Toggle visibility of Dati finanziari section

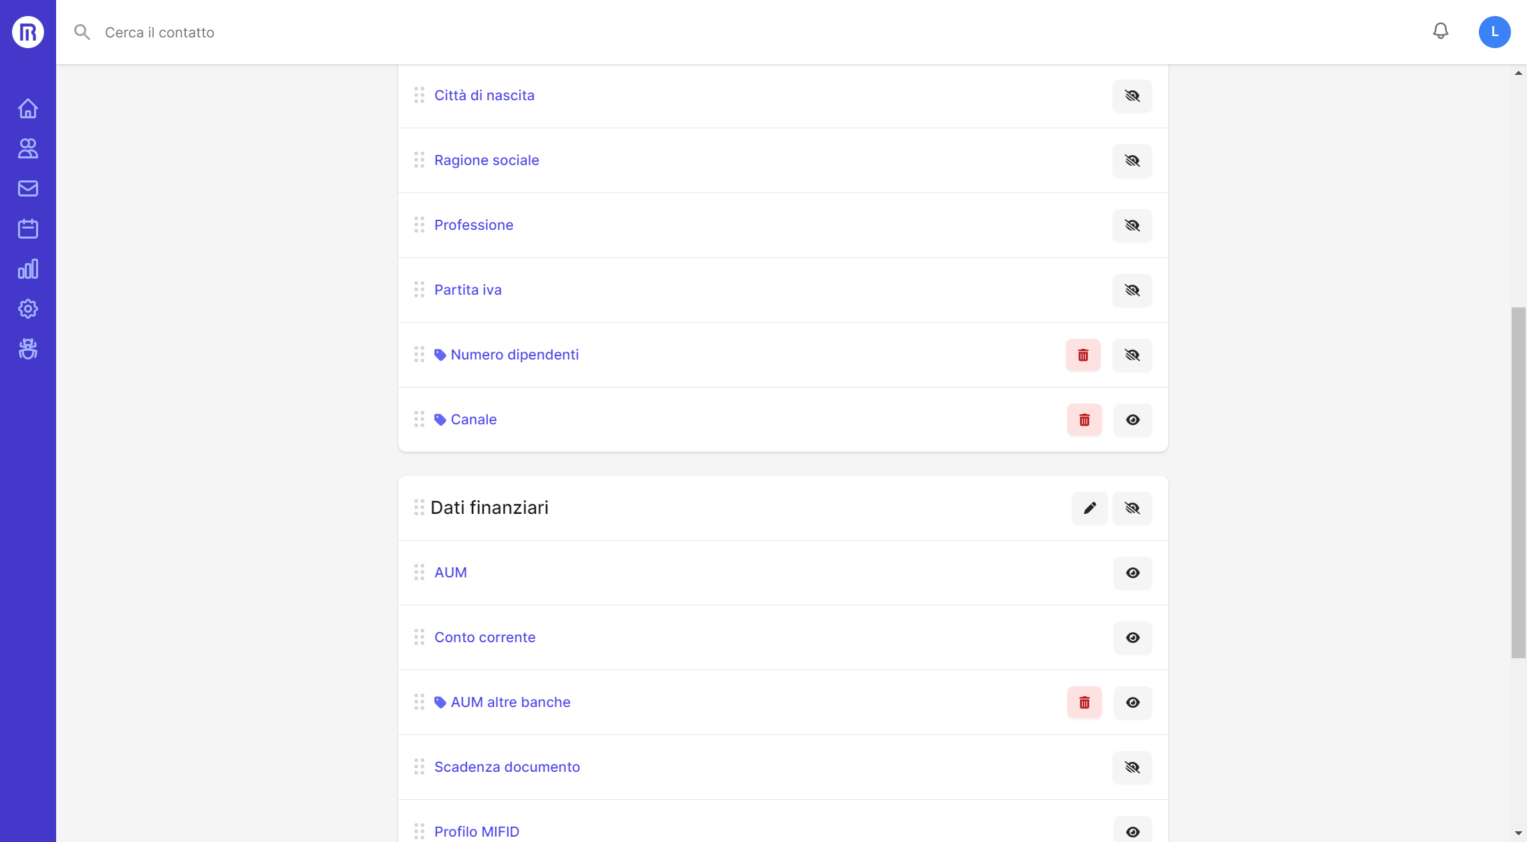click(x=1132, y=508)
